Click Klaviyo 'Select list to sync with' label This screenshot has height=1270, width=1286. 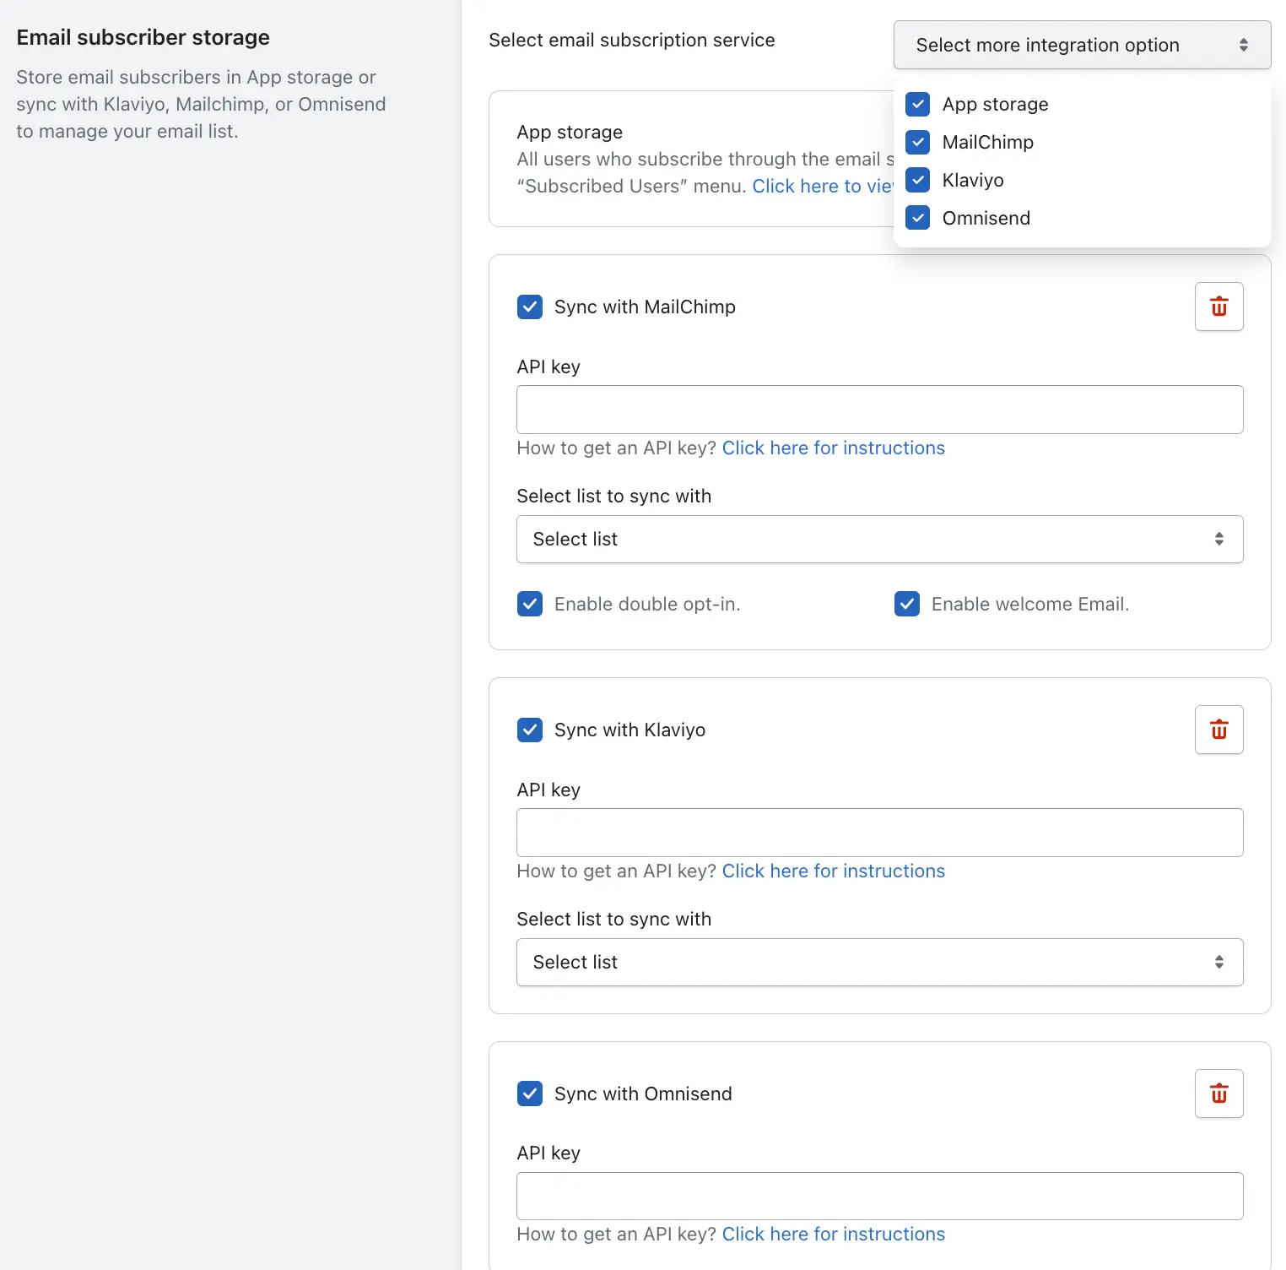614,919
